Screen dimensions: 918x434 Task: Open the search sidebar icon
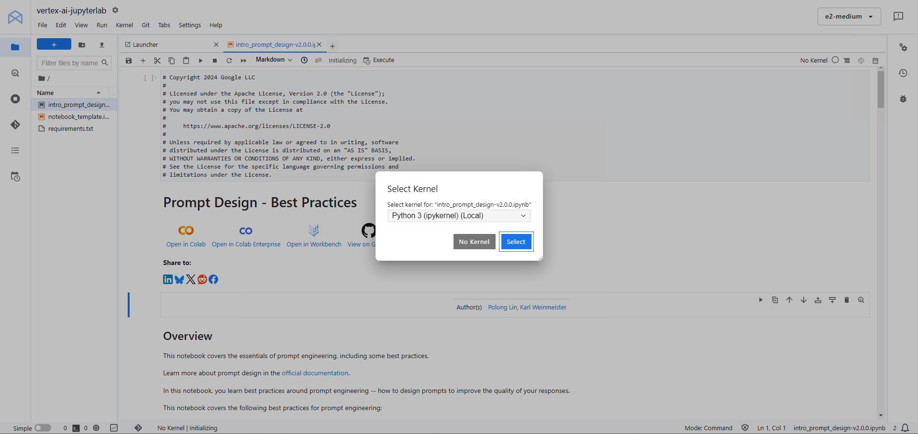[x=15, y=73]
